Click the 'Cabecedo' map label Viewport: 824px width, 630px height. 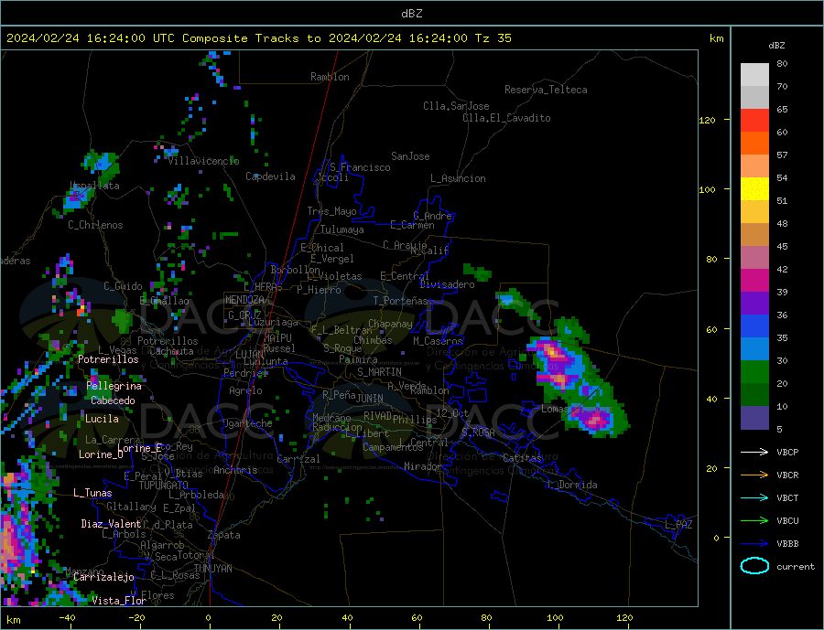(x=113, y=400)
